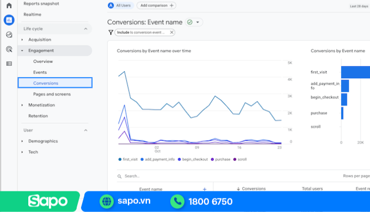Collapse the User section chevron
Screen dimensions: 370x212
tap(85, 130)
